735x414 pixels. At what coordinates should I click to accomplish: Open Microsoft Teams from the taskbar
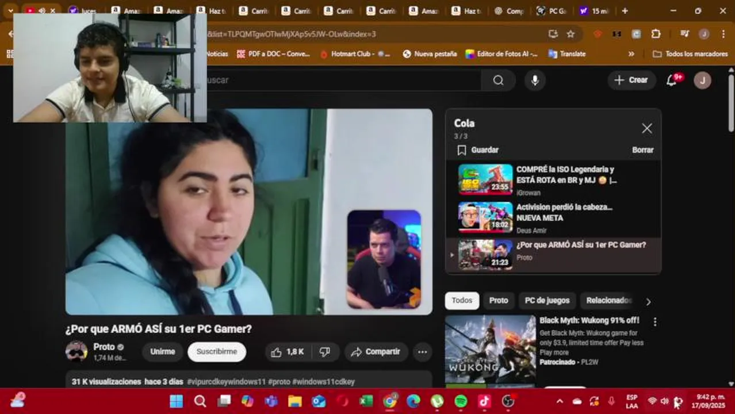coord(271,401)
